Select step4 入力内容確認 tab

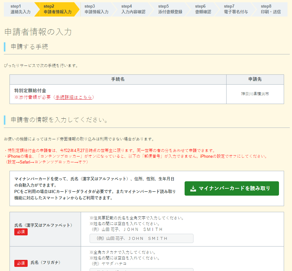(x=133, y=9)
